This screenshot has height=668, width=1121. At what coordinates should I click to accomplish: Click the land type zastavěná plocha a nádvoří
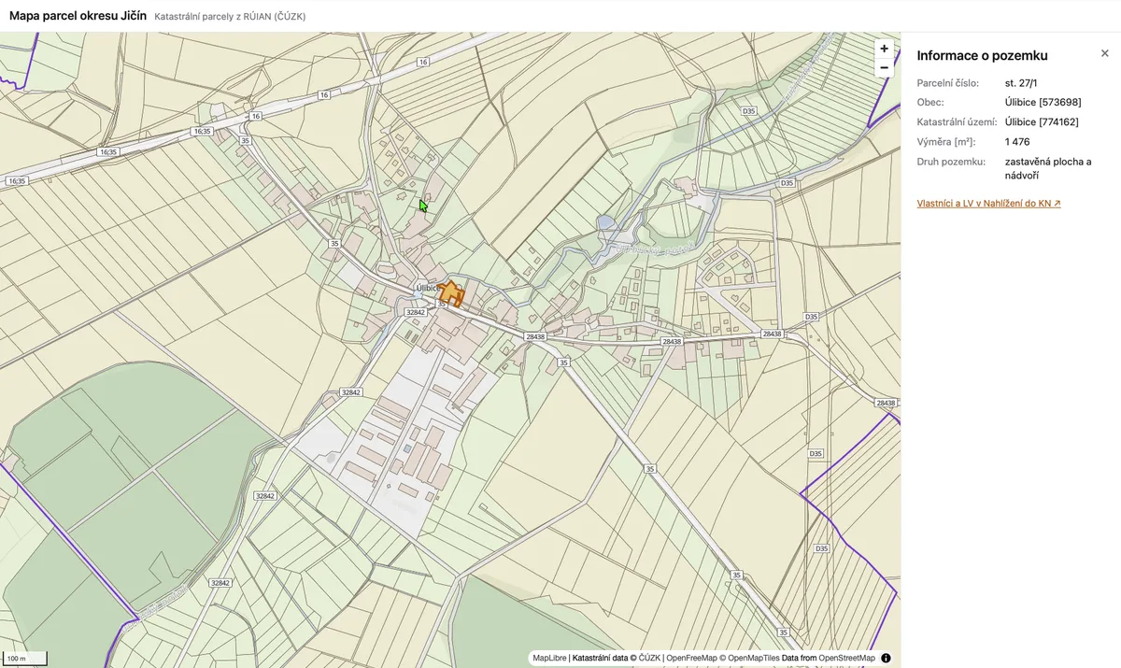(x=1048, y=168)
